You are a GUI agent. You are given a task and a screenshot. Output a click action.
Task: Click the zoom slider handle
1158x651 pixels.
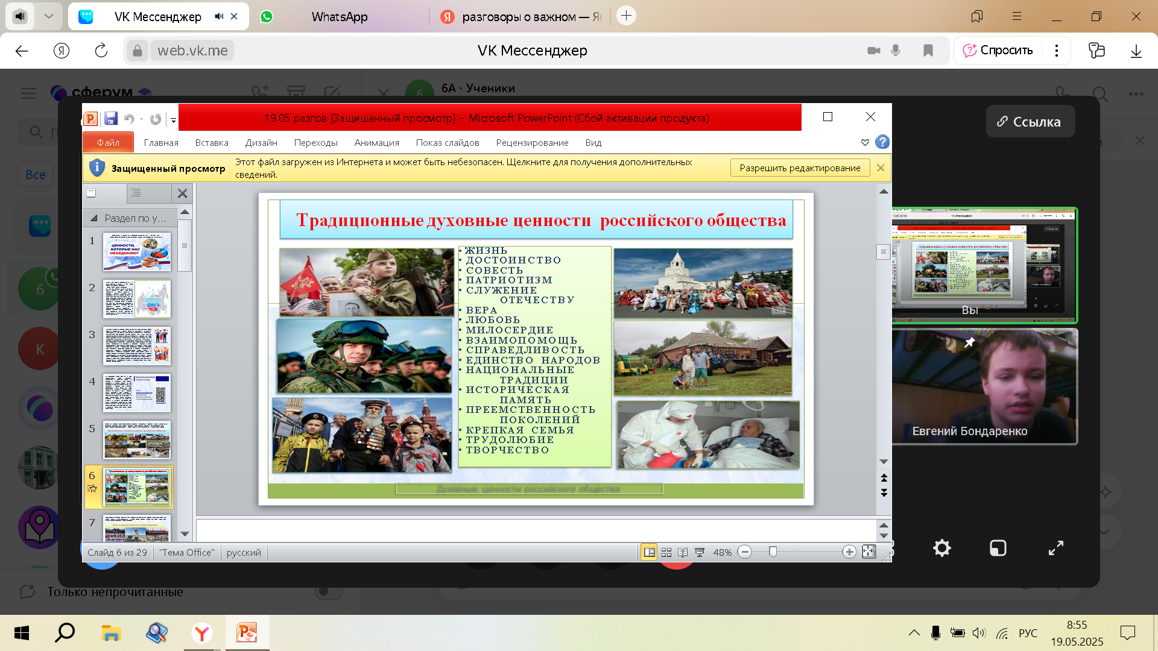pos(773,552)
